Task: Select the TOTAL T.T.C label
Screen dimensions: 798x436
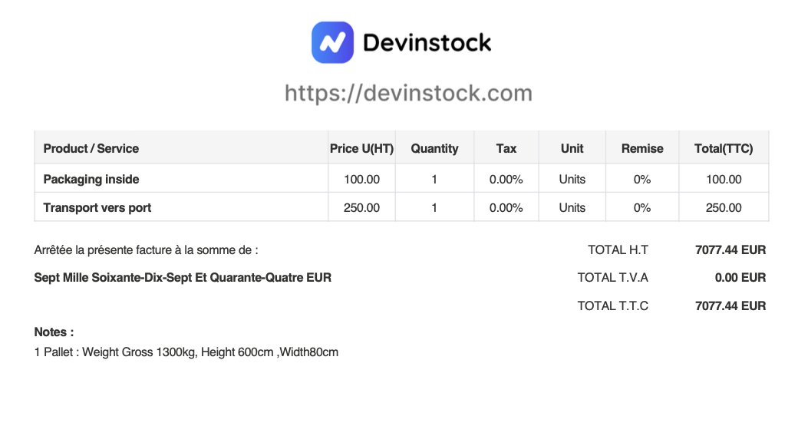Action: [612, 306]
